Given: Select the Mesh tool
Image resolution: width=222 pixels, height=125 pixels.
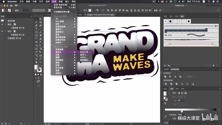Looking at the screenshot, I should (36, 49).
